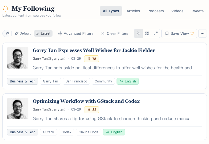Click the bell icon beside My Following
Viewport: 209px width, 144px height.
click(x=6, y=9)
